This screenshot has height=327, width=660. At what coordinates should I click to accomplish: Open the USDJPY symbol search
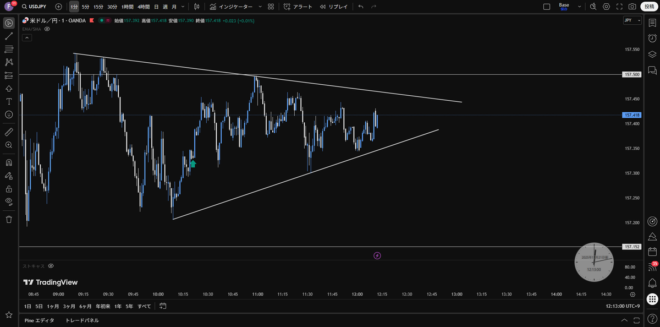[x=34, y=7]
